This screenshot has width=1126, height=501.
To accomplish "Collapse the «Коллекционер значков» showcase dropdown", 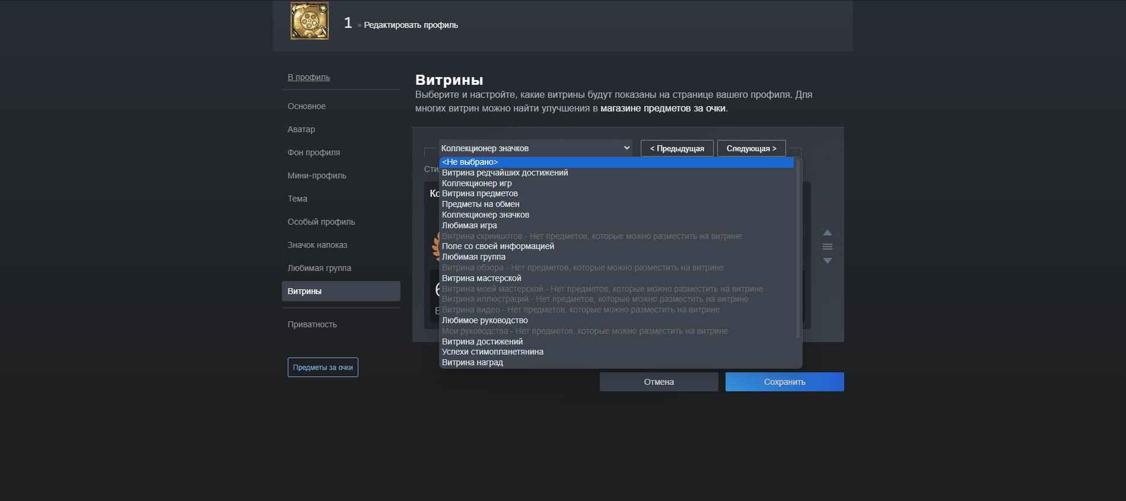I will (535, 148).
